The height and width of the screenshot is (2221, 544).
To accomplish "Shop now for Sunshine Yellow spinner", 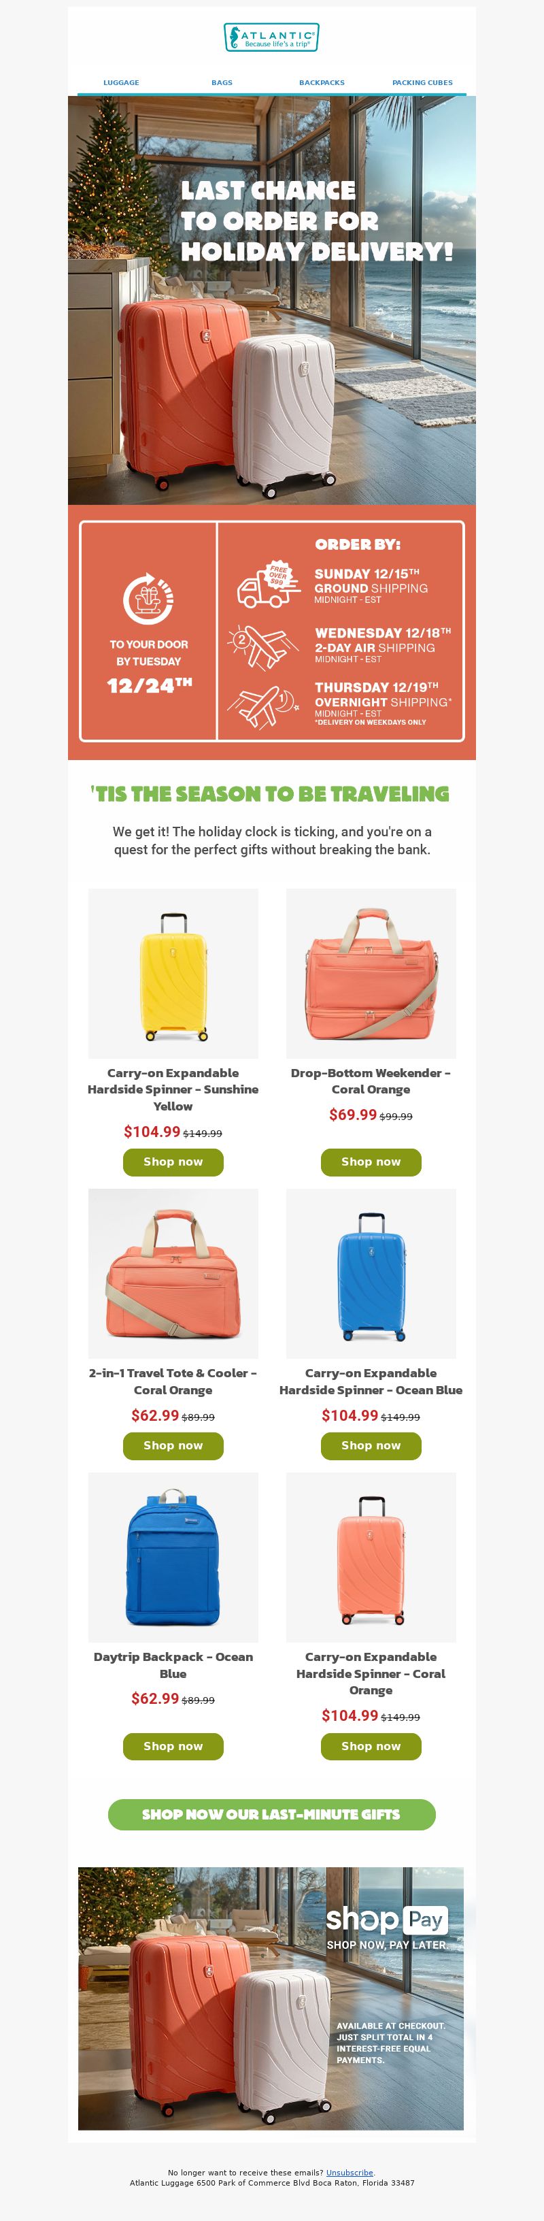I will click(x=173, y=1162).
